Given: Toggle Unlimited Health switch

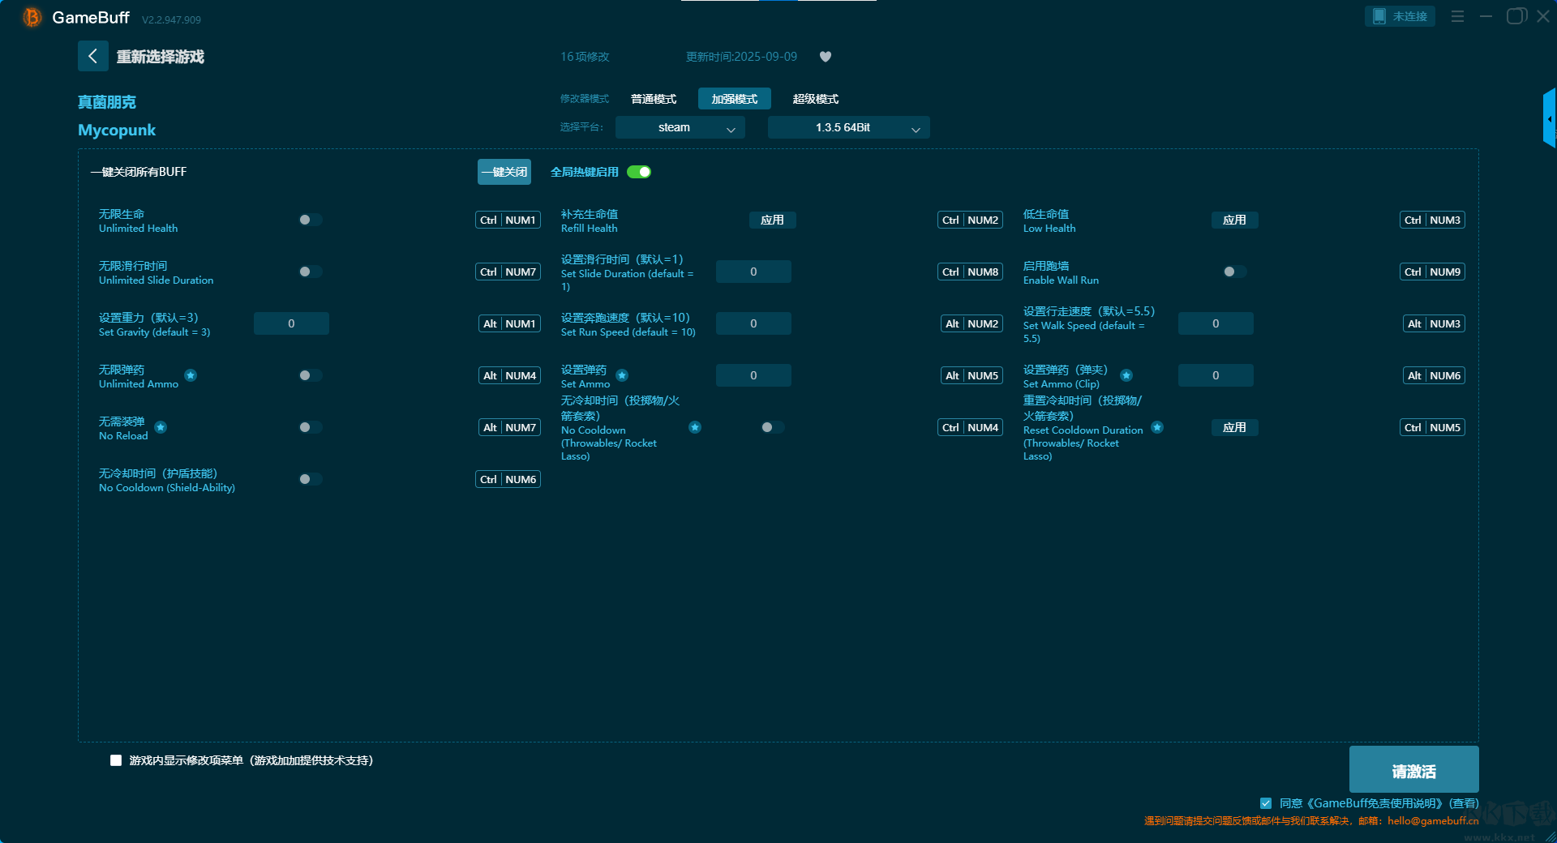Looking at the screenshot, I should pos(310,220).
